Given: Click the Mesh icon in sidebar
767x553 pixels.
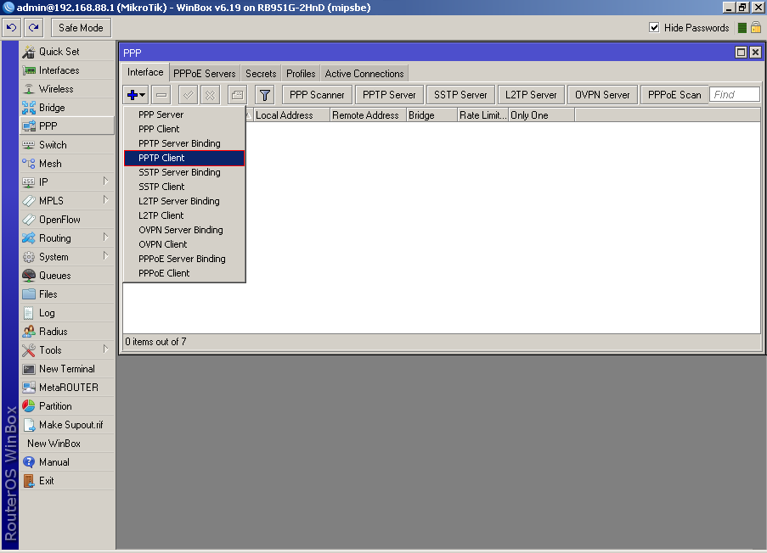Looking at the screenshot, I should (x=29, y=164).
